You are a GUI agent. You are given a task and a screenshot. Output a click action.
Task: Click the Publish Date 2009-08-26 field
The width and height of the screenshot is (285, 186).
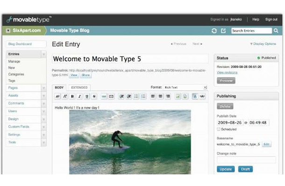click(230, 123)
